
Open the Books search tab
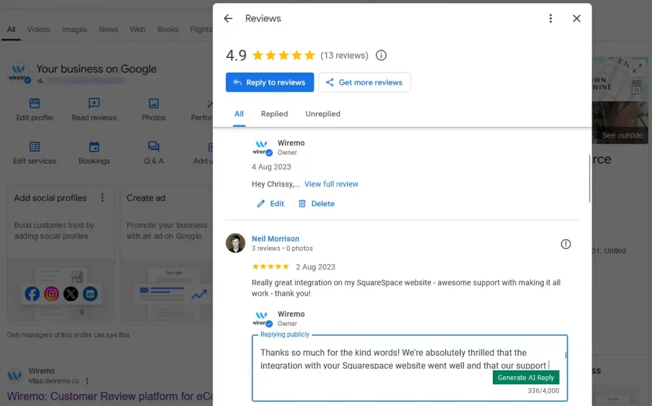pos(167,29)
